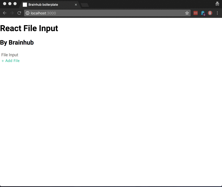
Task: Click the browser forward arrow
Action: [x=12, y=13]
